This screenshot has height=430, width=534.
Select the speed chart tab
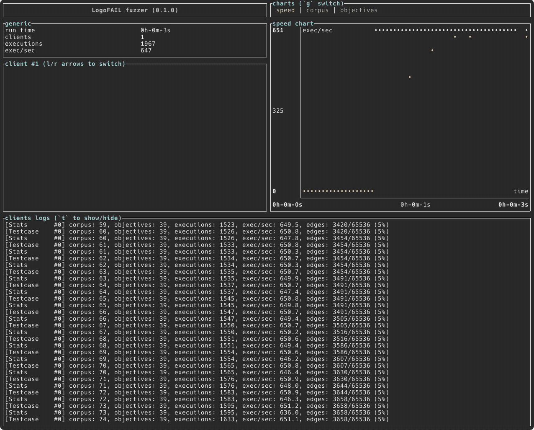285,10
